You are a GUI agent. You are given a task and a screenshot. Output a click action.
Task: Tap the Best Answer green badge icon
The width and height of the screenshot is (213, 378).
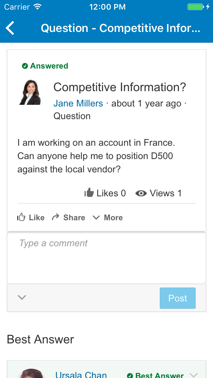click(130, 375)
